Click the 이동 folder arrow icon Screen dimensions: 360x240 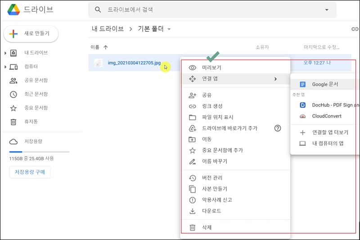(x=192, y=140)
